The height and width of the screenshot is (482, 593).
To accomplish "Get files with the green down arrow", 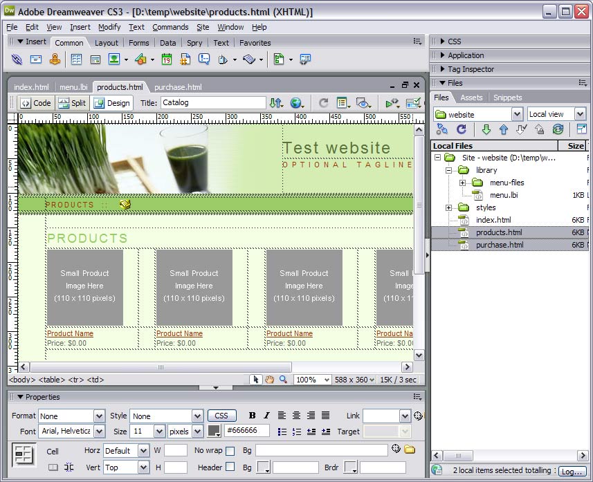I will click(486, 130).
